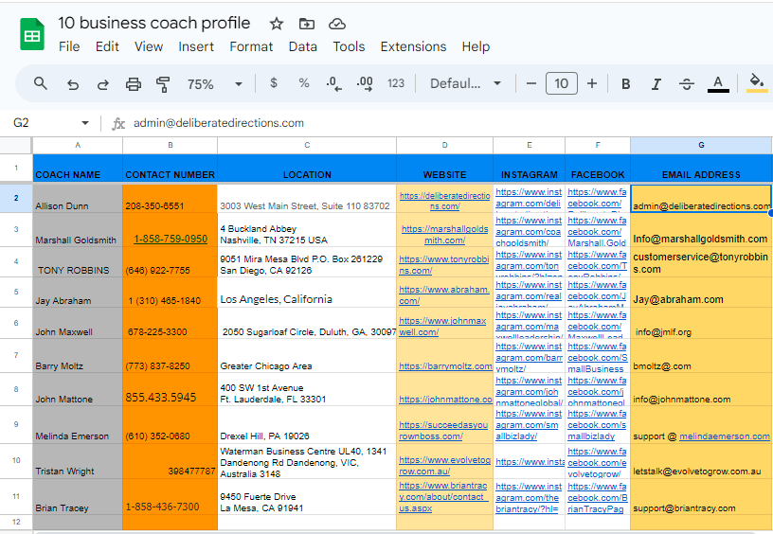The width and height of the screenshot is (773, 534).
Task: Open the Extensions menu
Action: click(413, 46)
